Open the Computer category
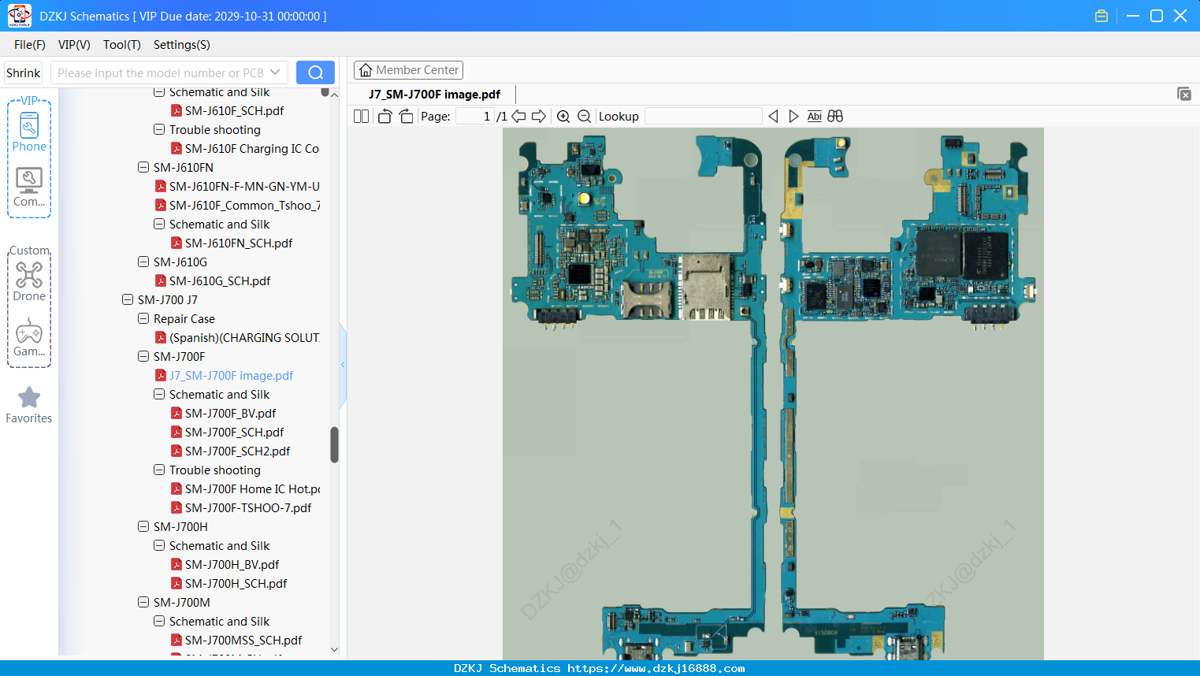This screenshot has height=676, width=1200. (29, 188)
